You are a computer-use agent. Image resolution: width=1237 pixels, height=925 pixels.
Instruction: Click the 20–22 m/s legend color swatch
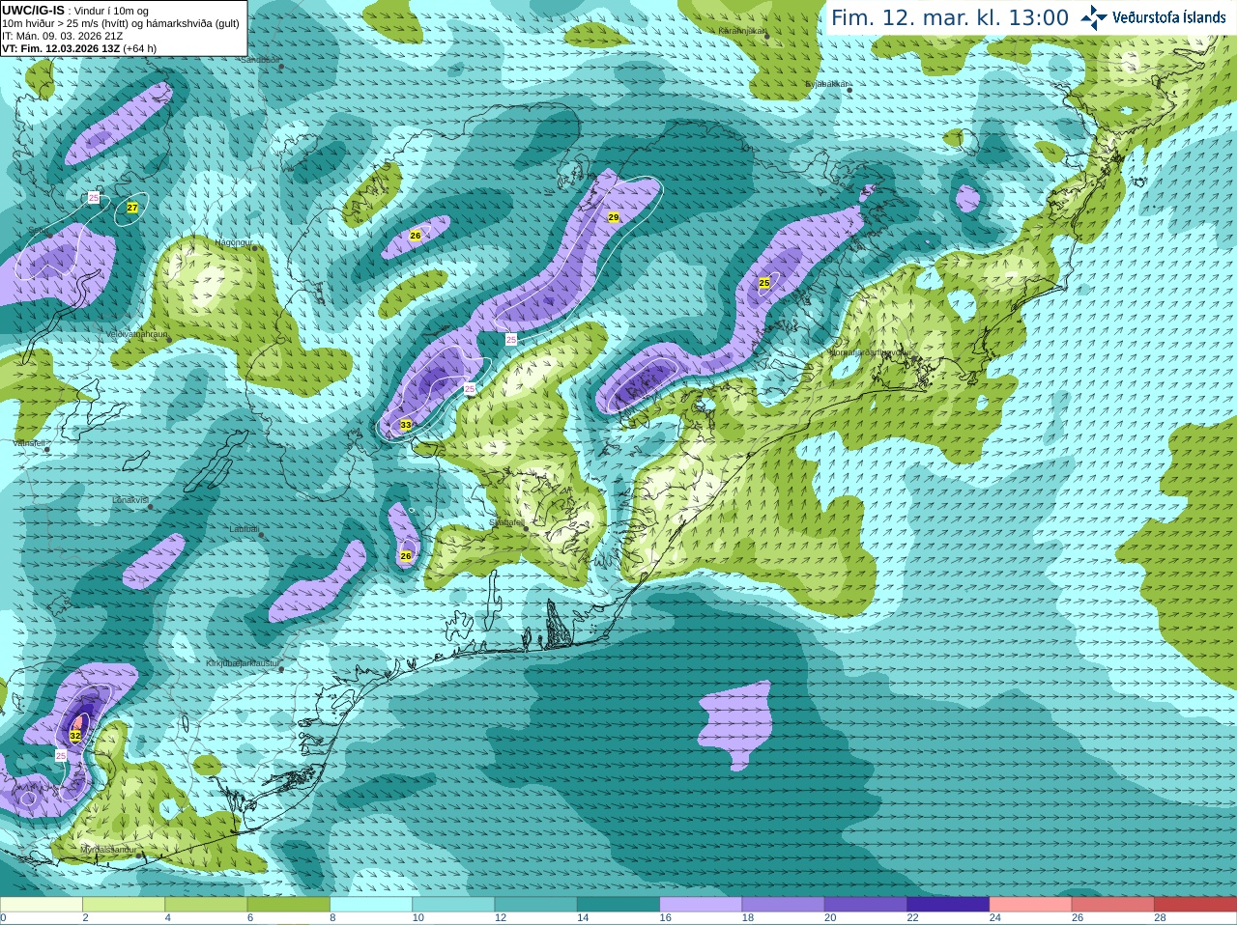point(866,904)
